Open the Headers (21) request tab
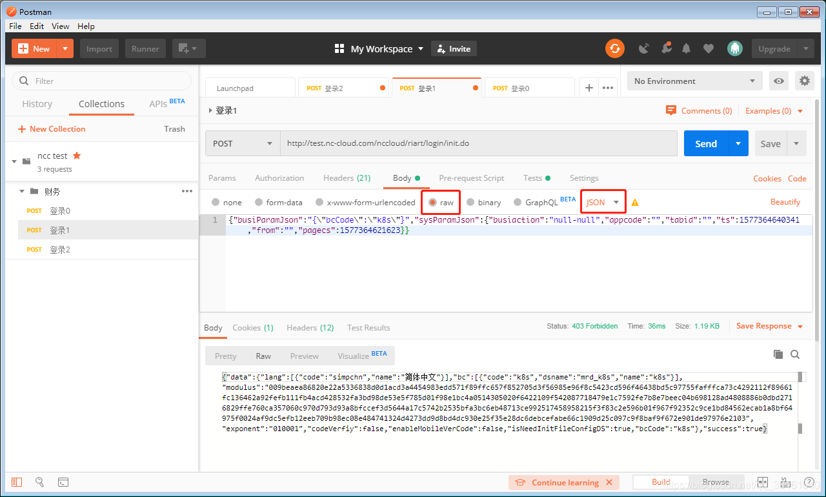The width and height of the screenshot is (826, 497). tap(347, 178)
